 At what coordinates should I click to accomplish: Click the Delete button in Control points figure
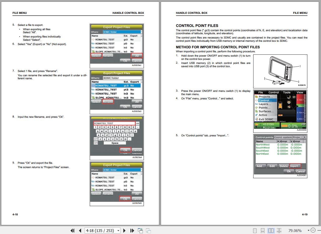coord(284,166)
